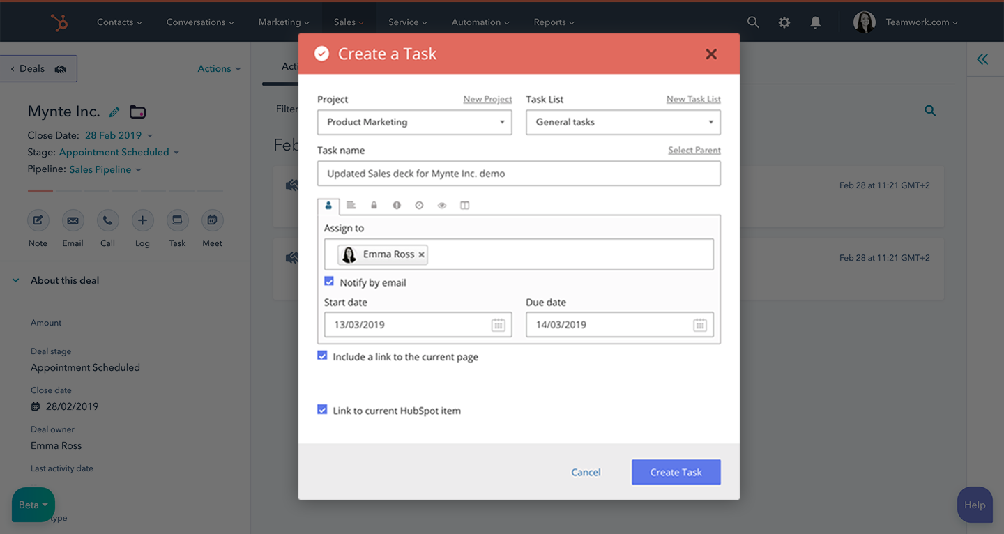Open the notifications bell
The width and height of the screenshot is (1004, 534).
tap(815, 22)
